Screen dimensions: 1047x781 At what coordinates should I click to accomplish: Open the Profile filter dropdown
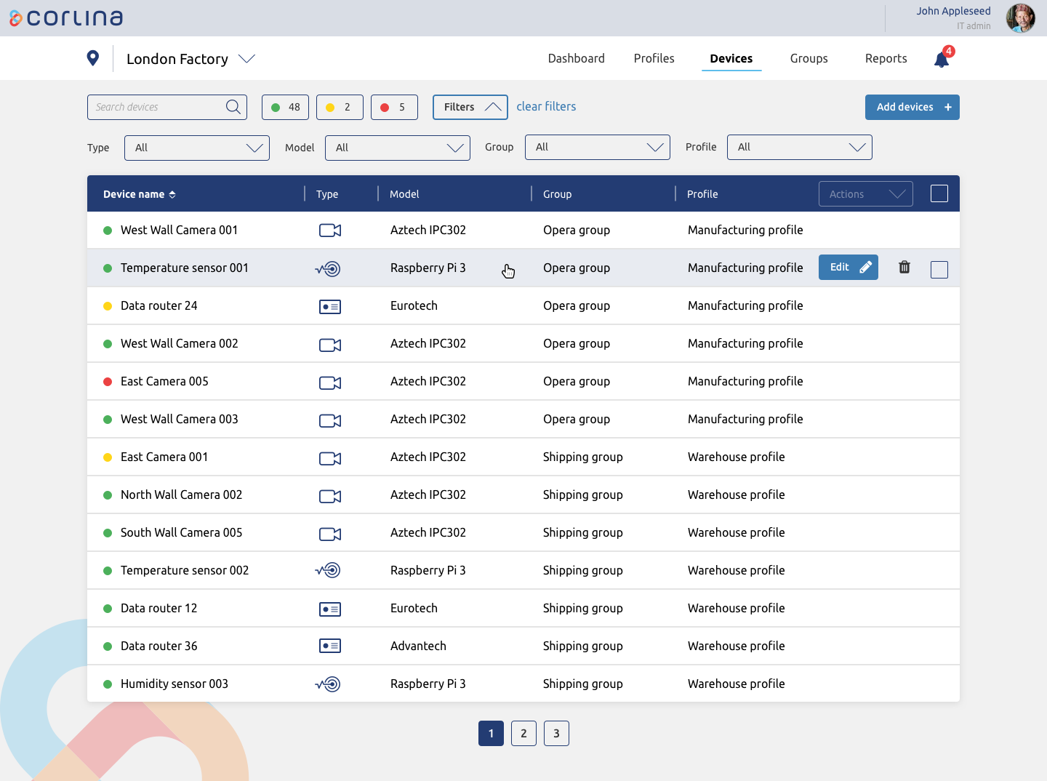click(800, 147)
